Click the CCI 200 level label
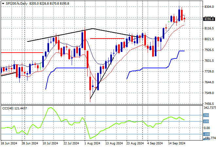Image resolution: width=216 pixels, height=147 pixels. (206, 115)
